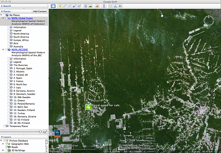Click the Legend icon under MSPA-Global Forest
The height and width of the screenshot is (153, 221).
coord(11,31)
